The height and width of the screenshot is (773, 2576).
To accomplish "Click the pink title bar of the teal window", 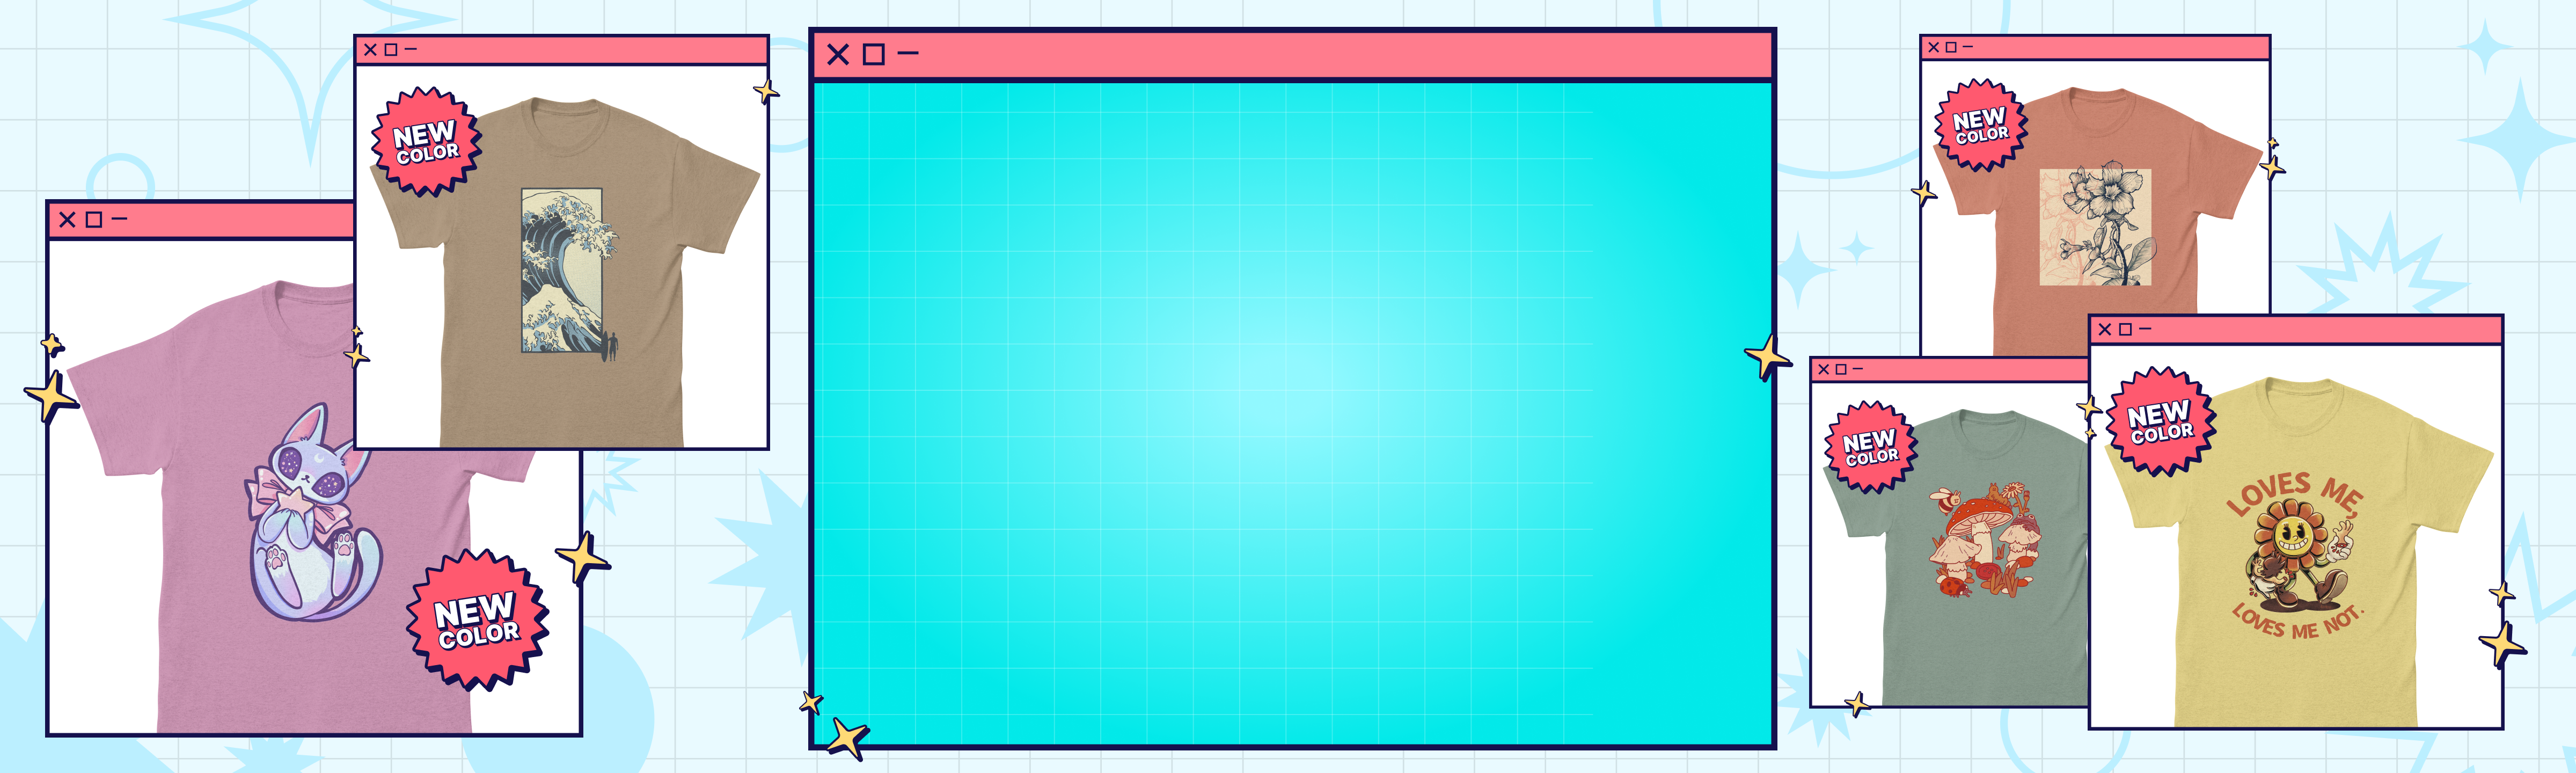I will point(1300,55).
